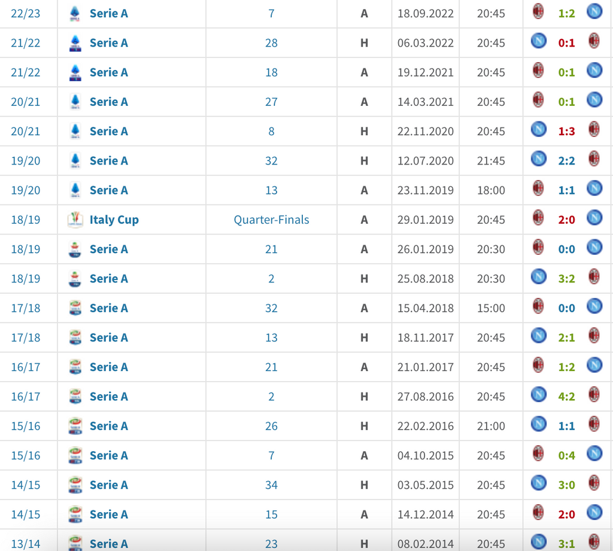Click the Napoli crest in the 29.01.2019 row
The height and width of the screenshot is (551, 613).
pos(594,218)
